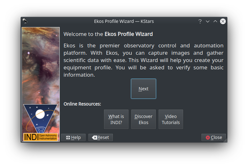Click the KStars telescope icon in title bar
The height and width of the screenshot is (167, 248).
click(x=25, y=21)
